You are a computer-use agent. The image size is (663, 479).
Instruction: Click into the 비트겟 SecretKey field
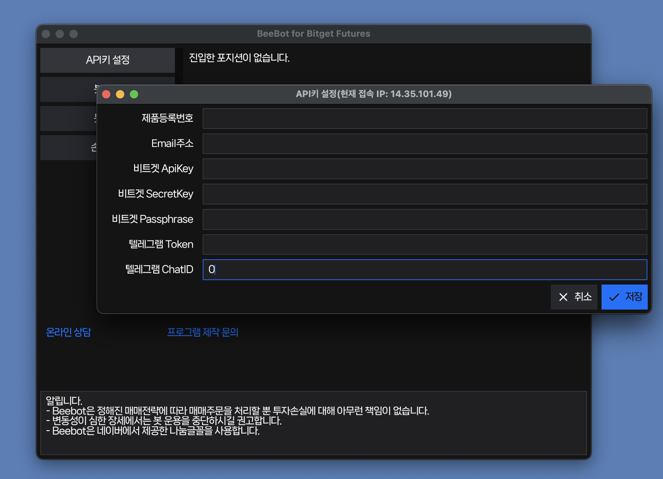425,194
